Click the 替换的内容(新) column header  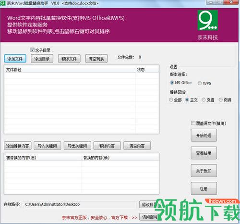tap(120, 158)
